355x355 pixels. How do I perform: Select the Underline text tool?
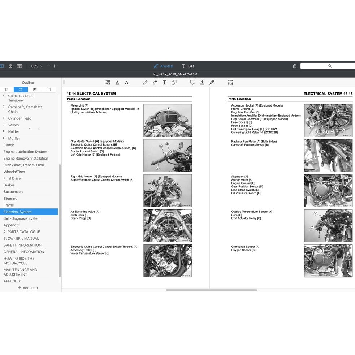coord(117,82)
